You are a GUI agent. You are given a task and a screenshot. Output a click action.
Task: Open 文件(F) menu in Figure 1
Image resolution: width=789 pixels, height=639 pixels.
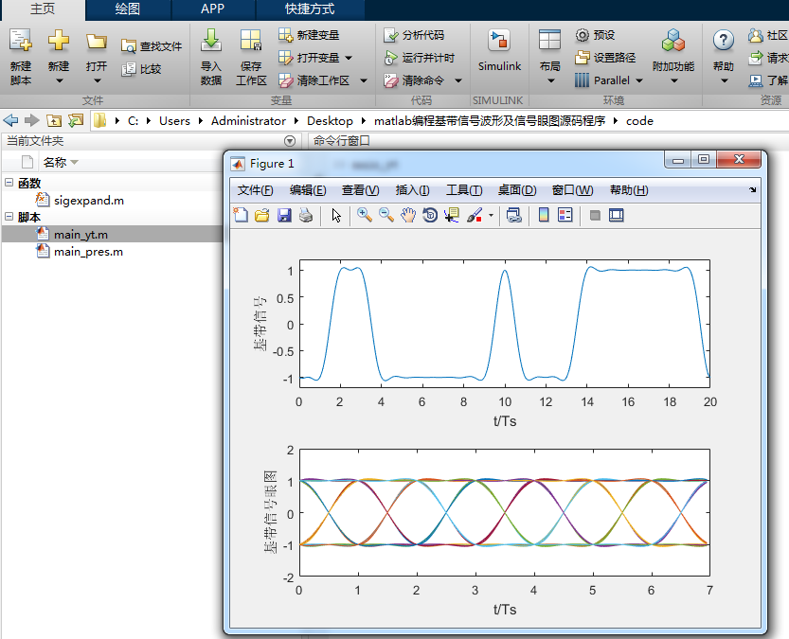[x=255, y=190]
